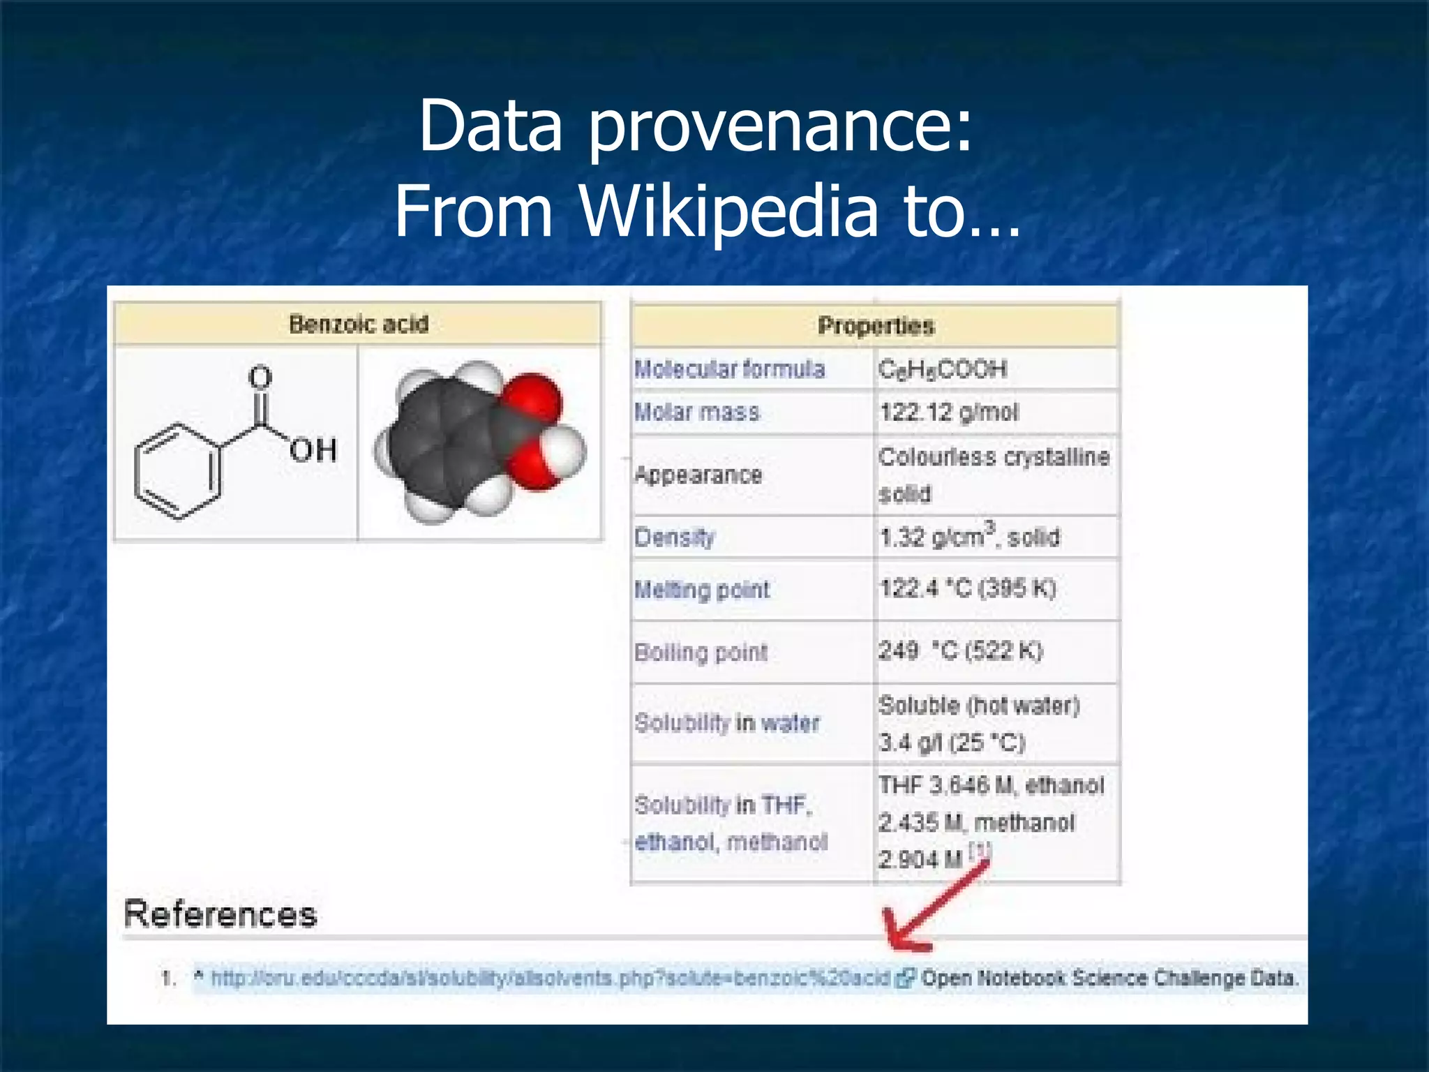This screenshot has height=1072, width=1429.
Task: Select the '1.32 g/cm3, solid' value
Action: [969, 535]
